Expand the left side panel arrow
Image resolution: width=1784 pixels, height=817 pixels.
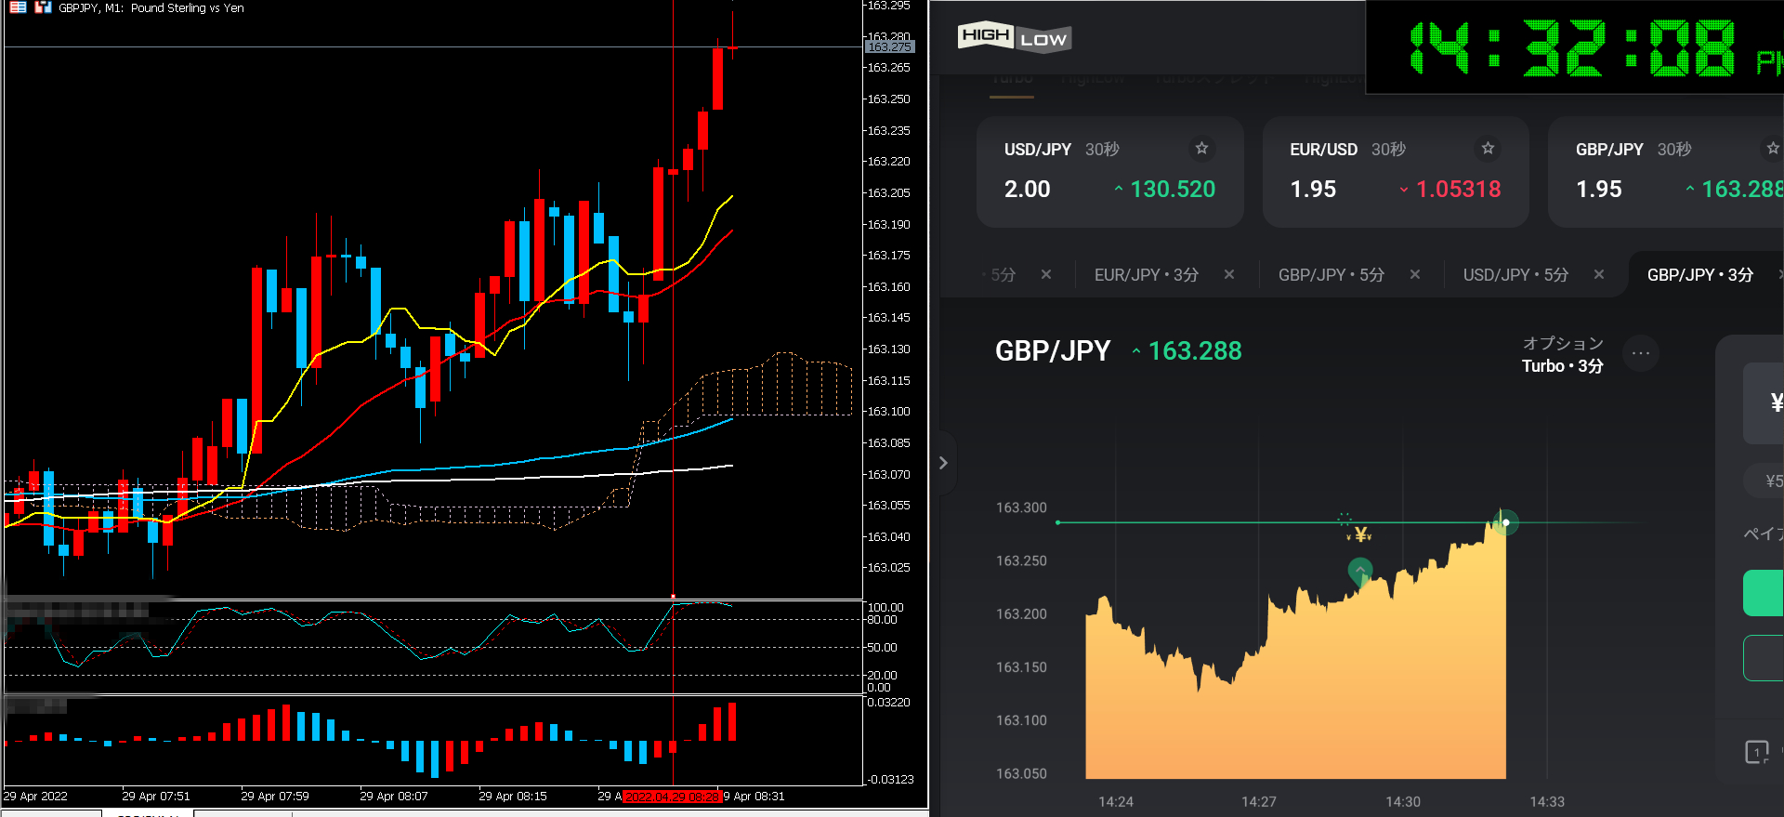943,463
